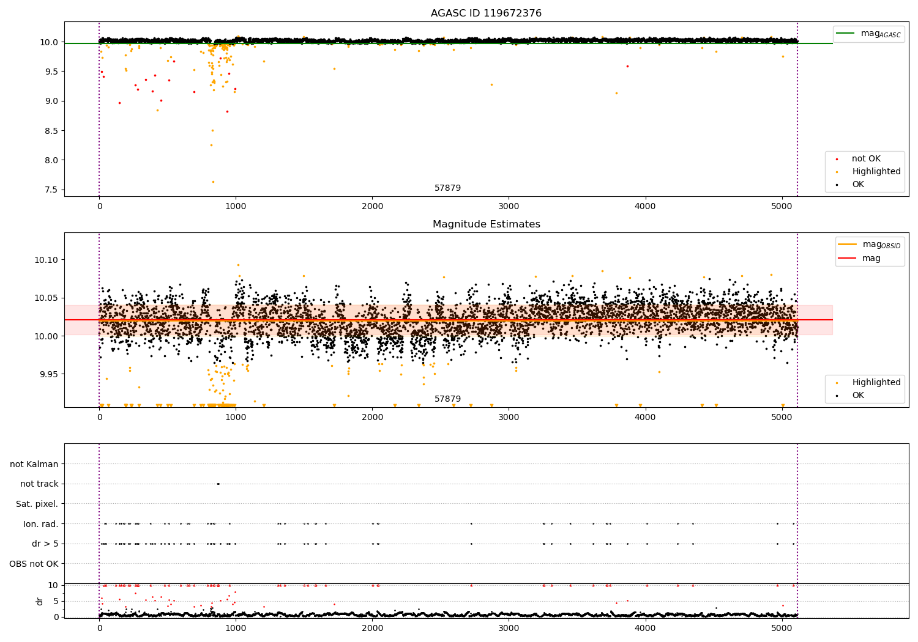
Task: Click the 'not track' axis label
Action: pyautogui.click(x=39, y=484)
